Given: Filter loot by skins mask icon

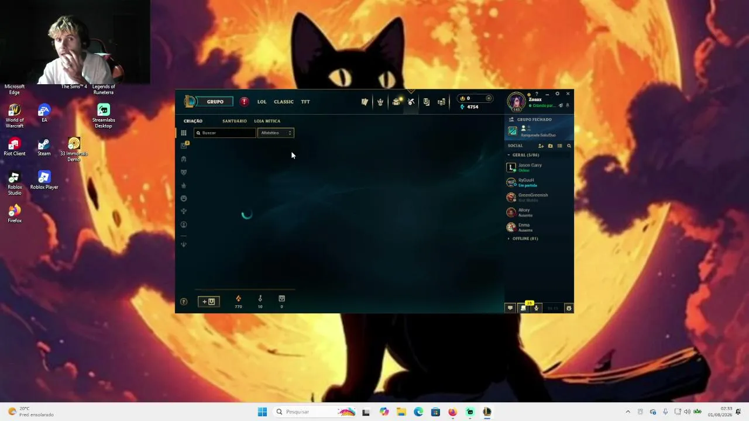Looking at the screenshot, I should [x=184, y=172].
